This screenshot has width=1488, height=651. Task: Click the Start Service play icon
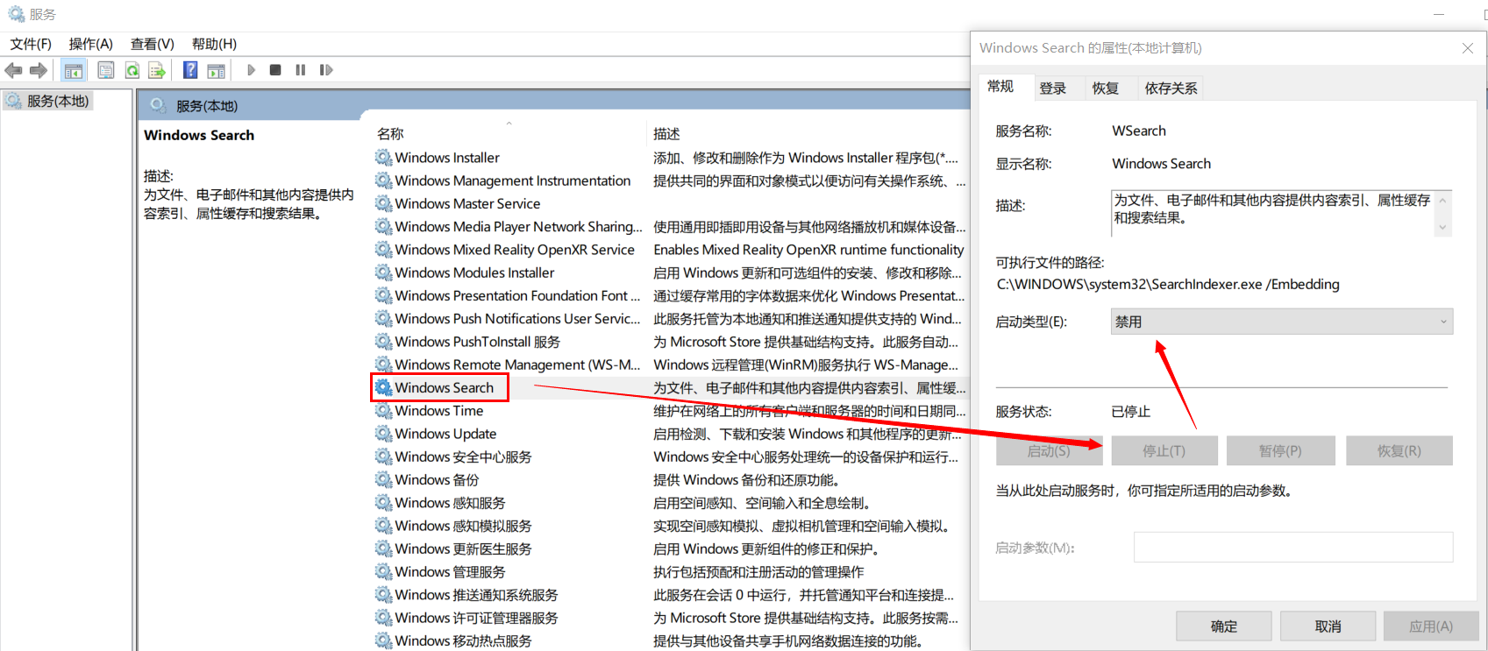251,70
